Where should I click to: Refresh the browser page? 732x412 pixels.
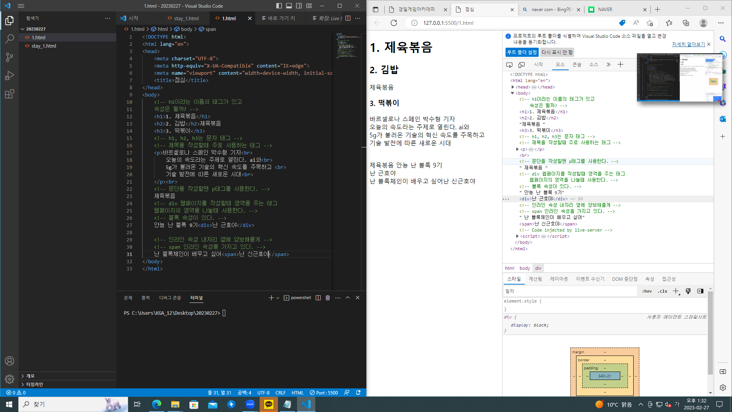(x=394, y=23)
